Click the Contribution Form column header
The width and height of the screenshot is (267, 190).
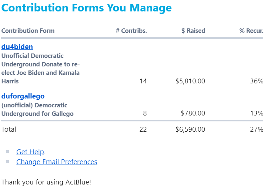tap(28, 31)
